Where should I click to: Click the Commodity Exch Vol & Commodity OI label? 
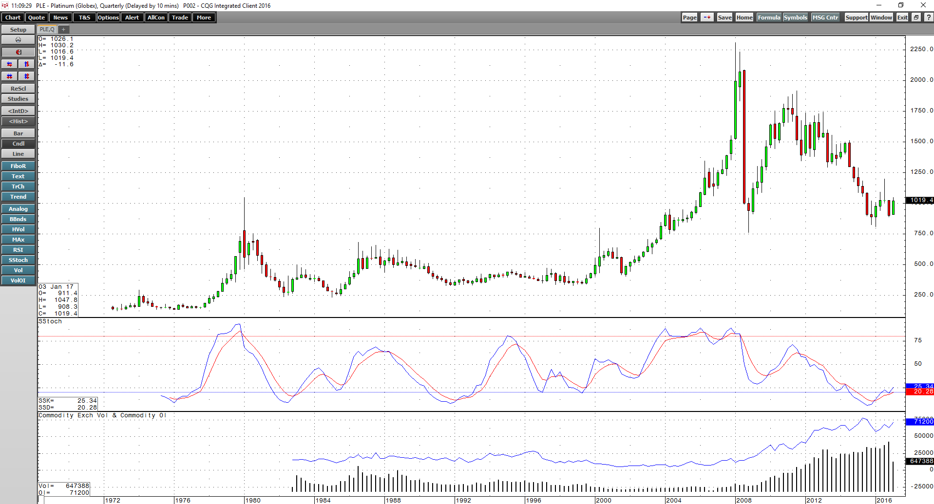[x=102, y=415]
